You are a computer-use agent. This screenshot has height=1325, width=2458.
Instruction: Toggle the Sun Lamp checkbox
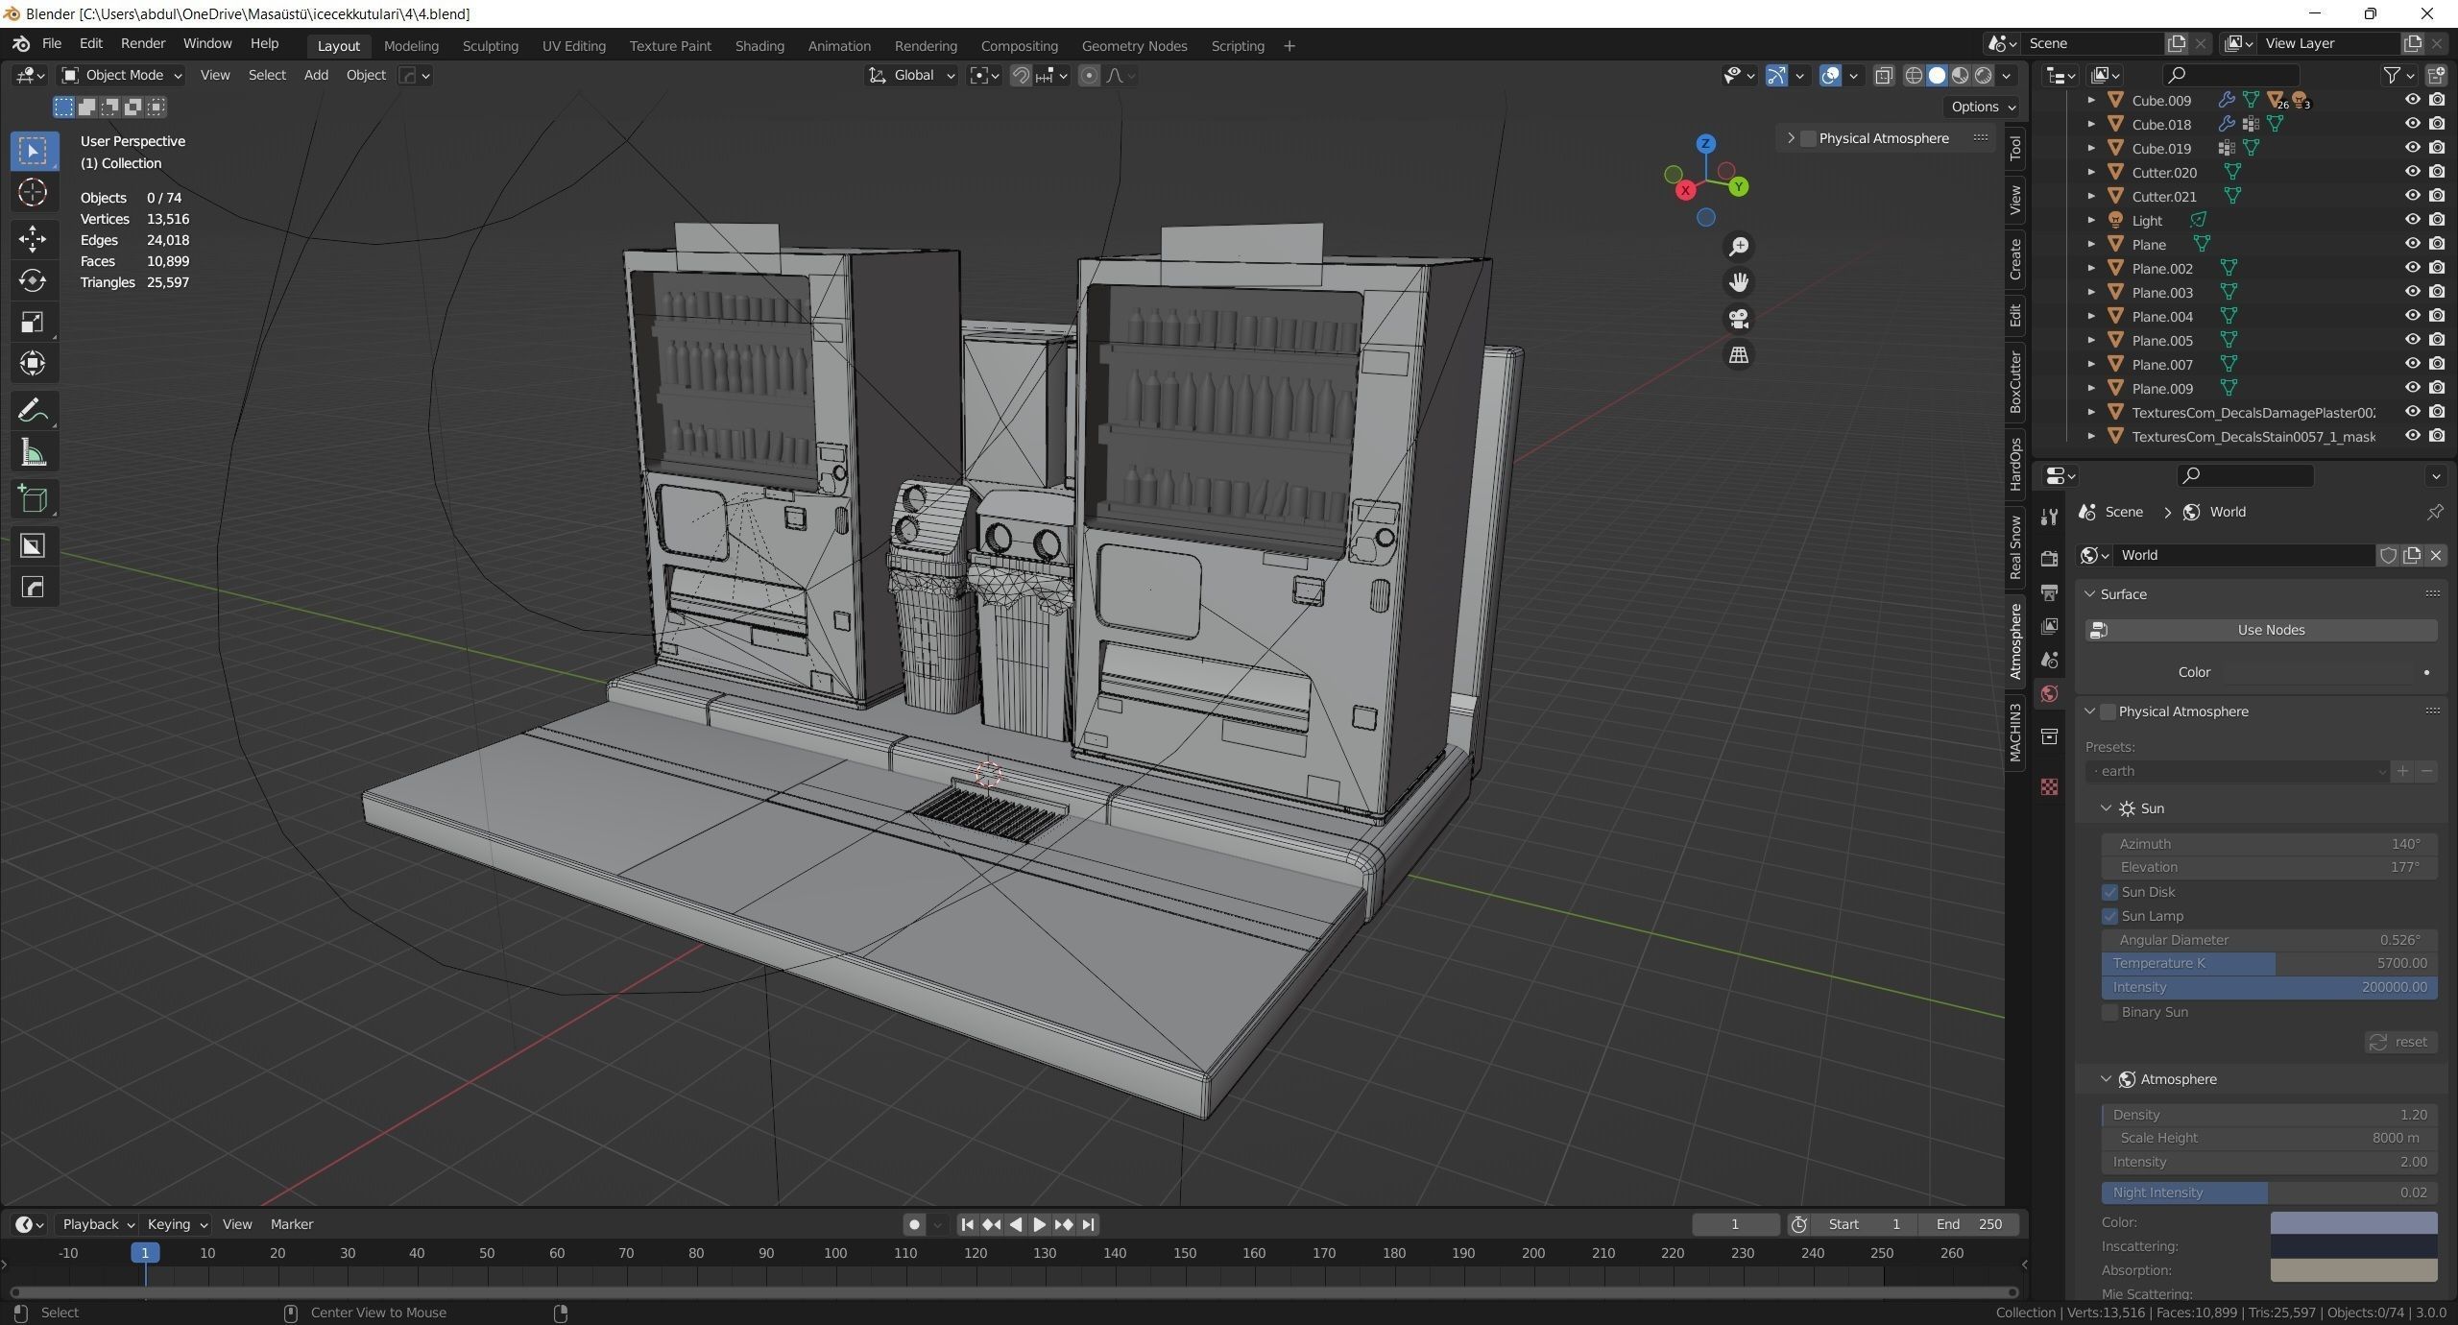2109,916
